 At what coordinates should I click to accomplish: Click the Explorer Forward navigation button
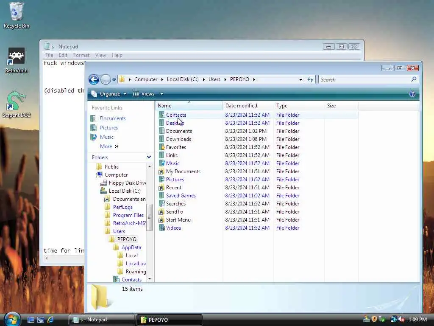click(x=106, y=79)
